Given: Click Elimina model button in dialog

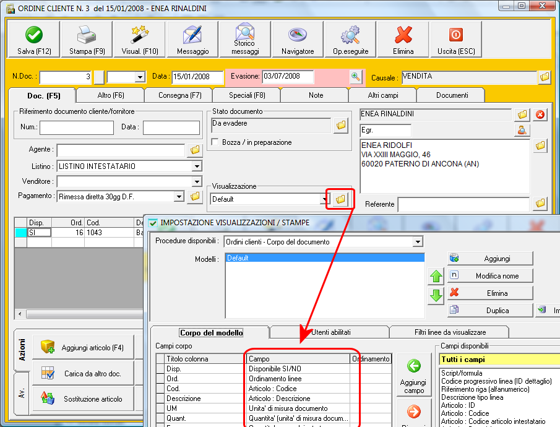Looking at the screenshot, I should coord(490,293).
